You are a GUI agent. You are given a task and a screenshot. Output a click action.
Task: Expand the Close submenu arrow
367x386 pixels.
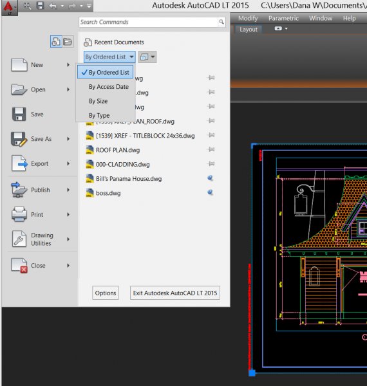(x=68, y=265)
